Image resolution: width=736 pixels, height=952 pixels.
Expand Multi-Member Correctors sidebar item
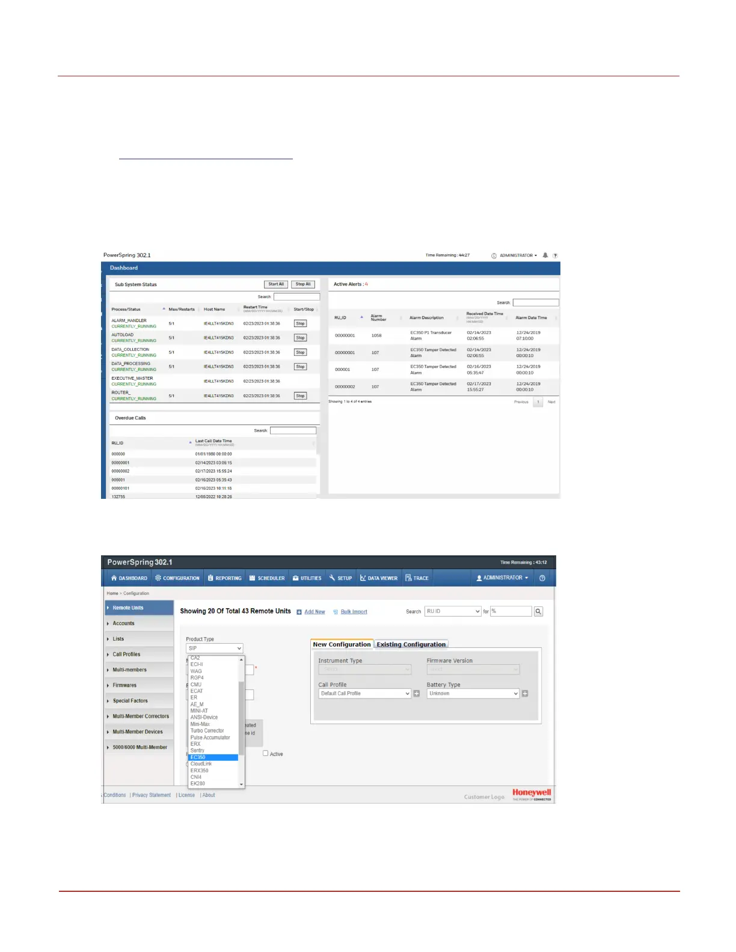click(x=139, y=716)
